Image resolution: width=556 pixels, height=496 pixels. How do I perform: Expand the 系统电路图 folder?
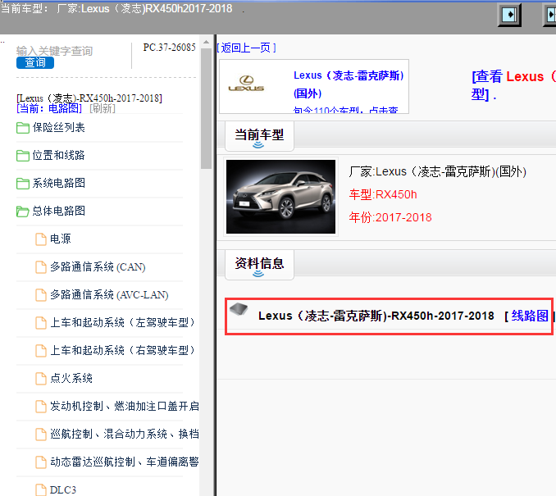[58, 184]
